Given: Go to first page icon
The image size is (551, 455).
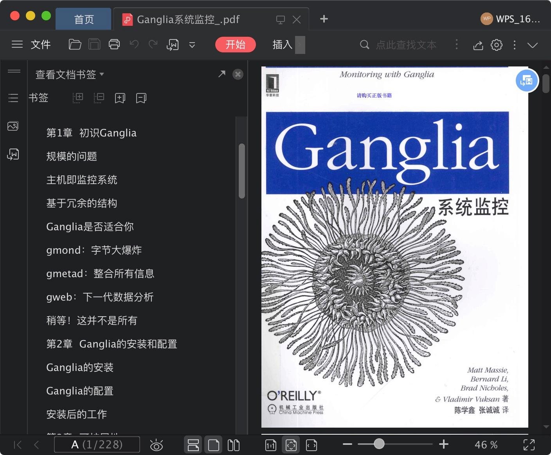Looking at the screenshot, I should [x=18, y=445].
